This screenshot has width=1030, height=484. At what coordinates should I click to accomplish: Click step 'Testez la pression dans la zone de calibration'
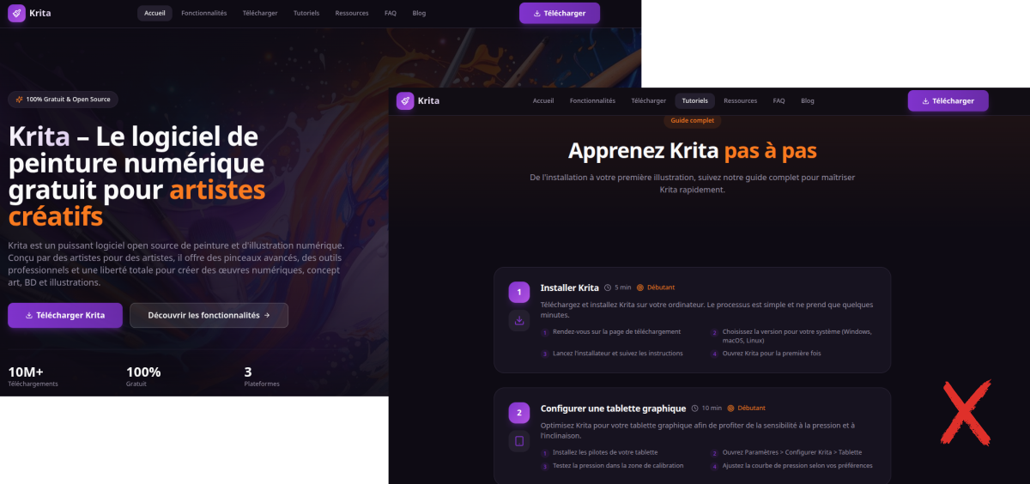(618, 466)
